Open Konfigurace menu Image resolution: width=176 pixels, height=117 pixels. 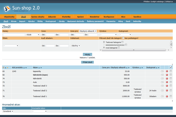109,17
